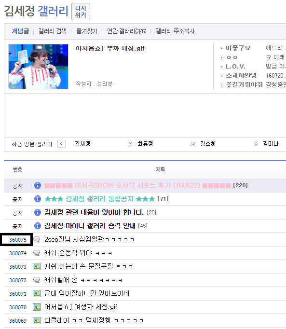286x329 pixels.
Task: Open the 갤러리 검색 menu item
Action: [x=53, y=31]
